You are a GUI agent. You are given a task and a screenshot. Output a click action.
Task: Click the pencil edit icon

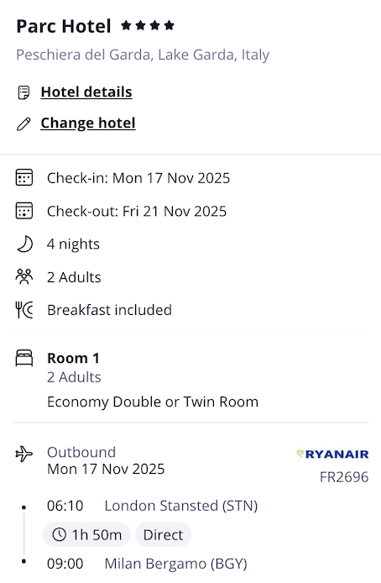[23, 124]
